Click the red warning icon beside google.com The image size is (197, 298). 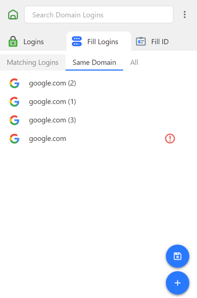pyautogui.click(x=170, y=138)
